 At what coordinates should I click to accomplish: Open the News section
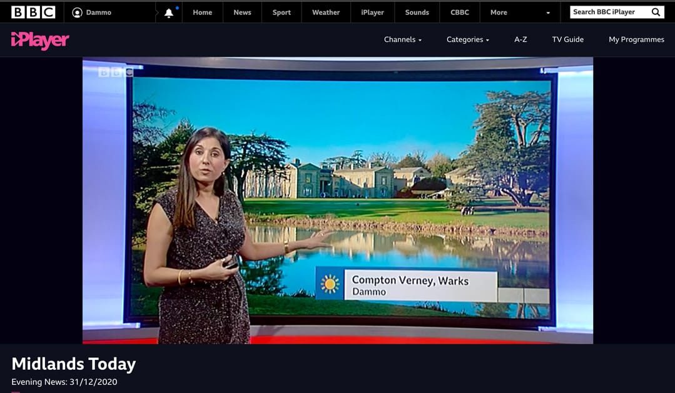coord(242,12)
